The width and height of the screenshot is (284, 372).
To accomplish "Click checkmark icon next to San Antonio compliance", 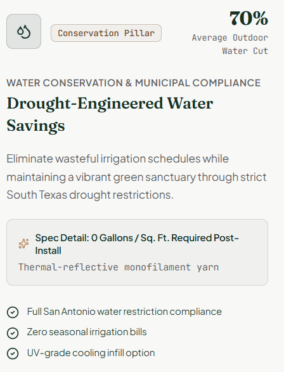I will 13,312.
